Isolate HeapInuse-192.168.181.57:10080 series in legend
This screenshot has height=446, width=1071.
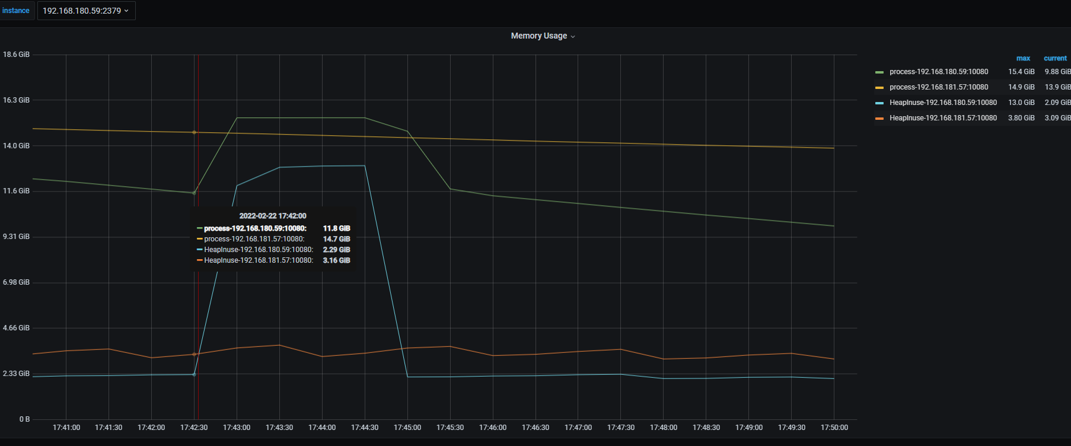[x=943, y=118]
